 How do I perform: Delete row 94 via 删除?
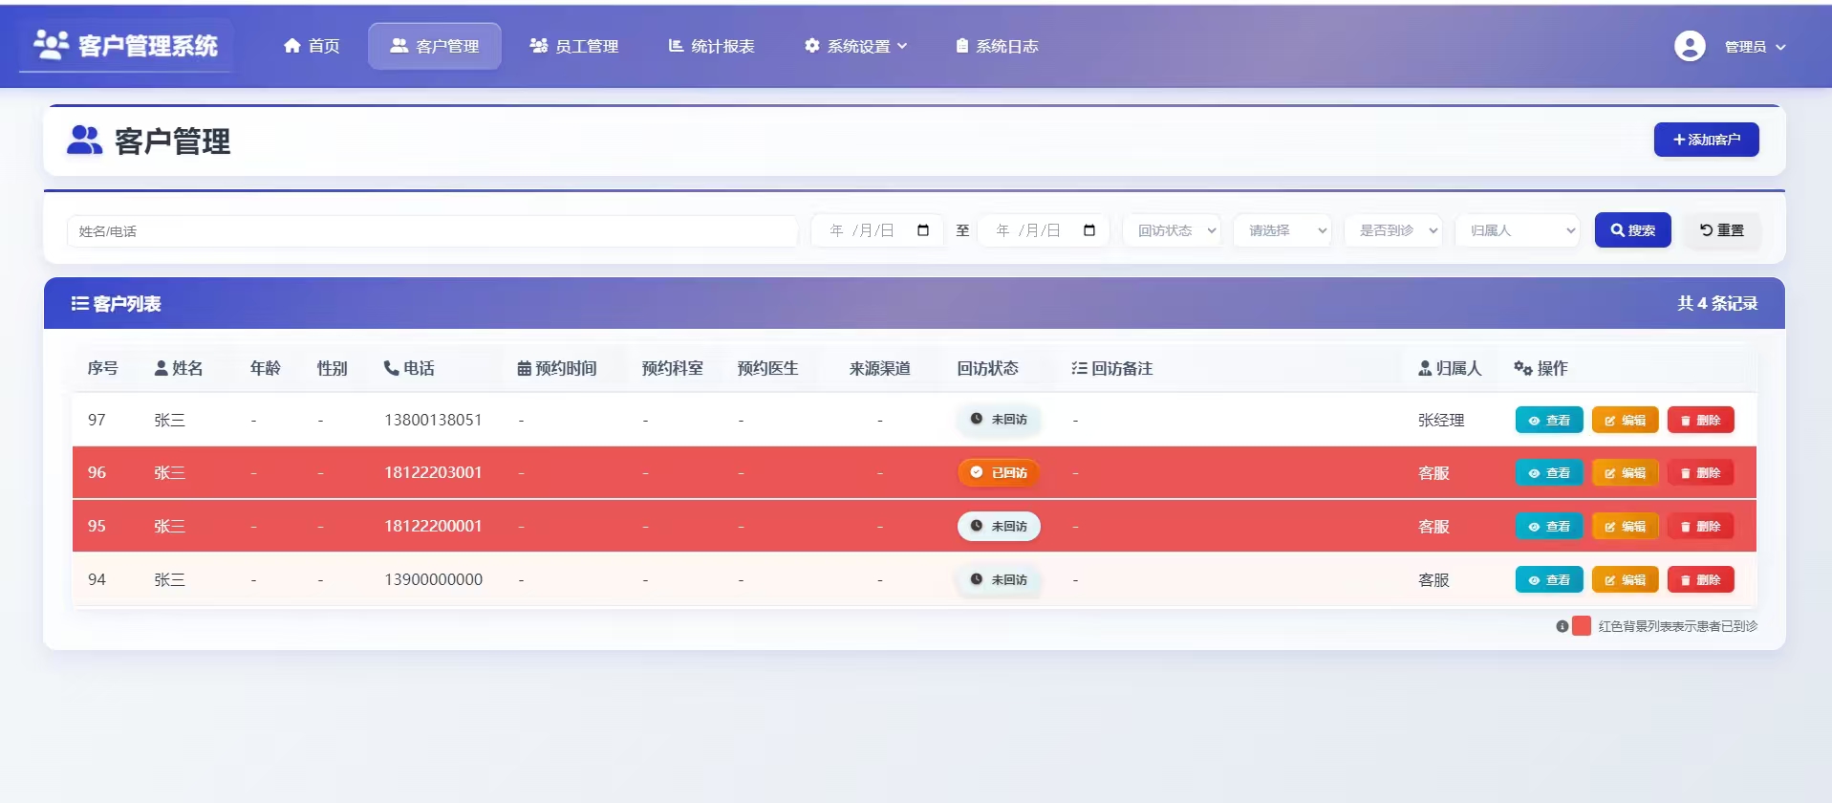(x=1701, y=580)
